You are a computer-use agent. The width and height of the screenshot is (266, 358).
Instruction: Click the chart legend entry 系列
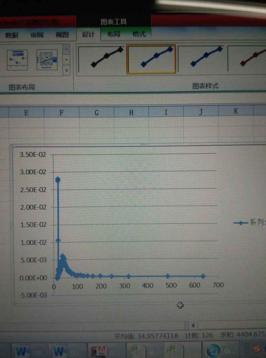click(249, 222)
